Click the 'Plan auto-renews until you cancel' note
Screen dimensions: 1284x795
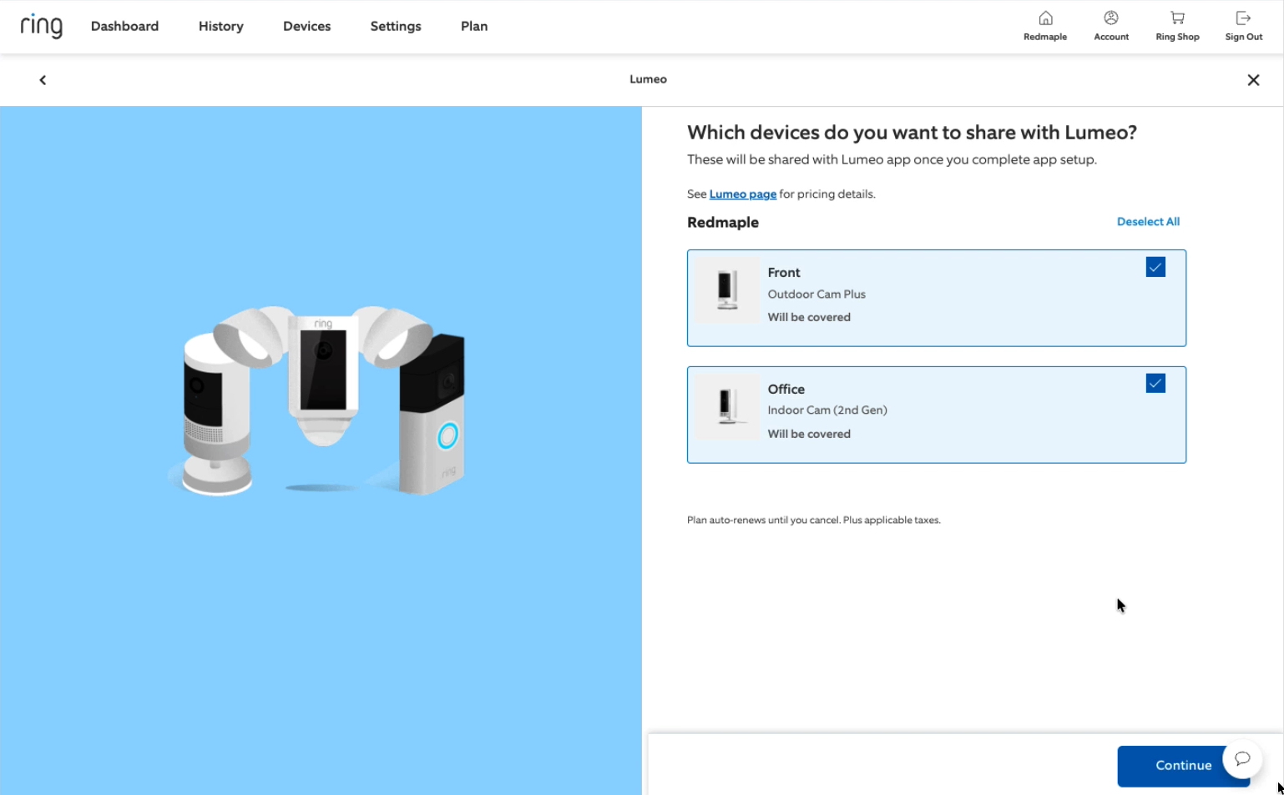pos(814,520)
